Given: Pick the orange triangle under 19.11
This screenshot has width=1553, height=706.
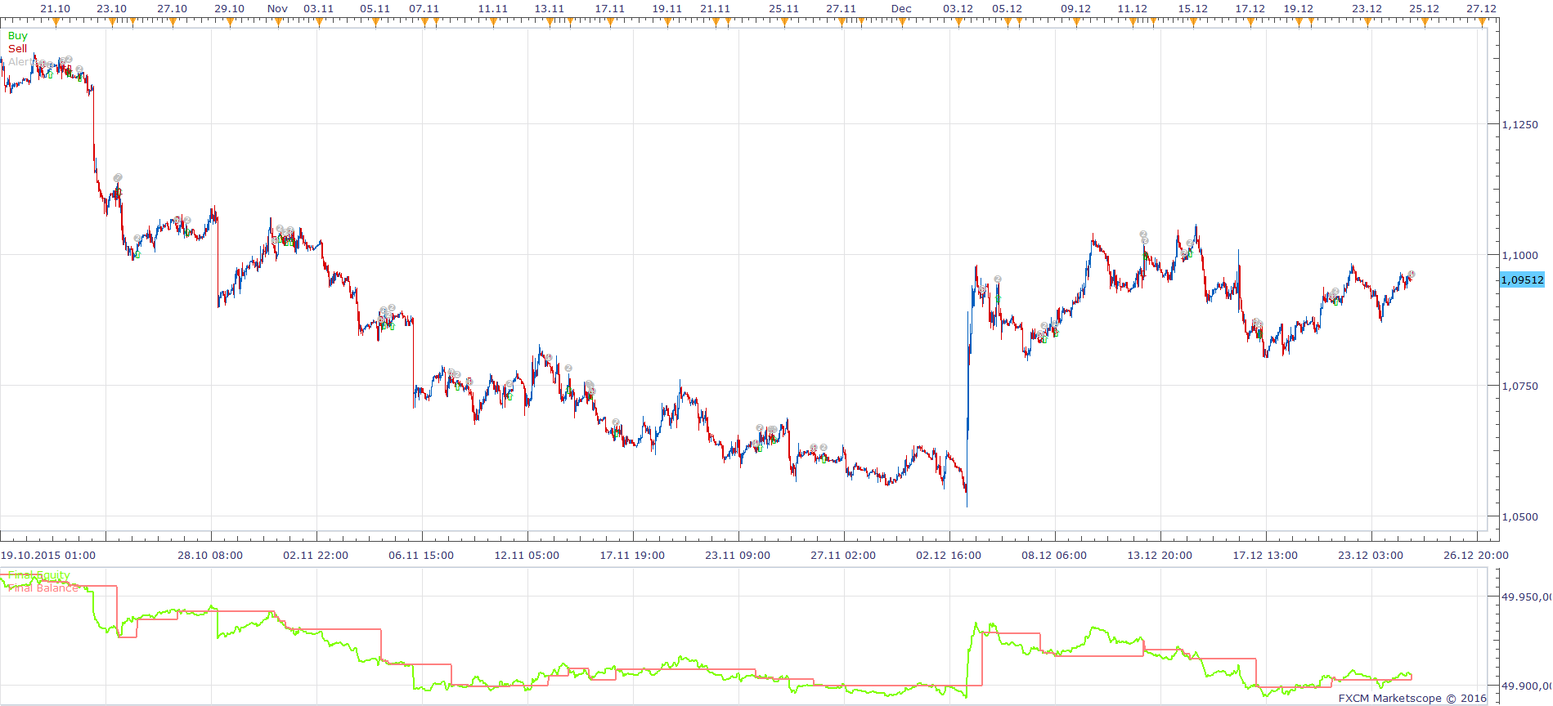Looking at the screenshot, I should tap(667, 22).
